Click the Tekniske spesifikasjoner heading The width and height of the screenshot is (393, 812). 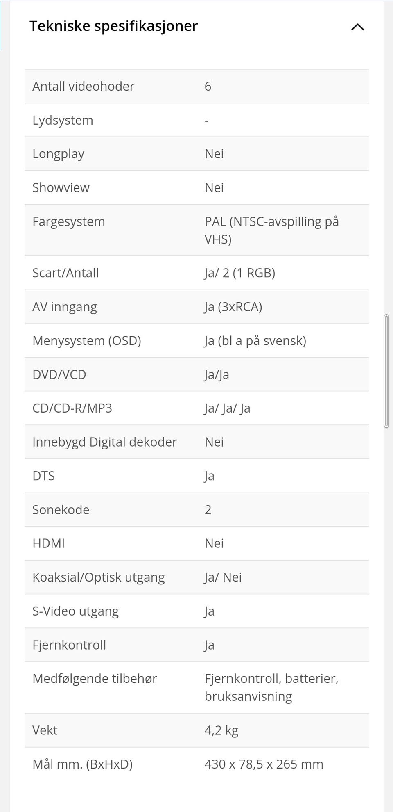(x=113, y=26)
